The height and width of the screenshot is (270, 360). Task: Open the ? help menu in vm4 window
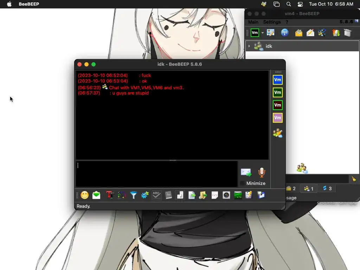click(287, 22)
